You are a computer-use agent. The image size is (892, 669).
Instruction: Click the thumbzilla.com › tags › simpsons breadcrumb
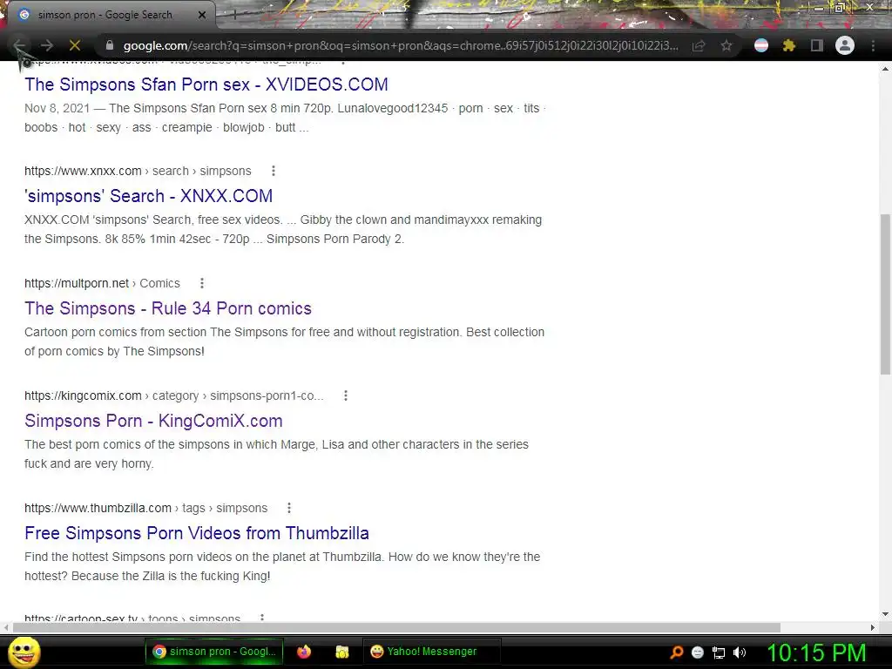coord(145,508)
